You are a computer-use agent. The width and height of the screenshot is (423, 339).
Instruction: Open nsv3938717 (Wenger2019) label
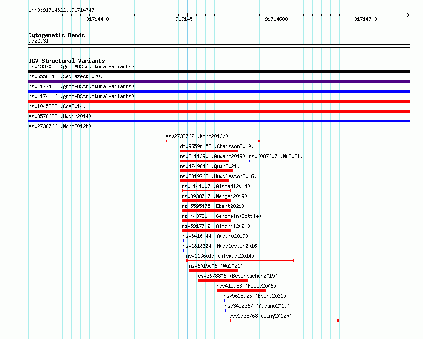pos(214,196)
